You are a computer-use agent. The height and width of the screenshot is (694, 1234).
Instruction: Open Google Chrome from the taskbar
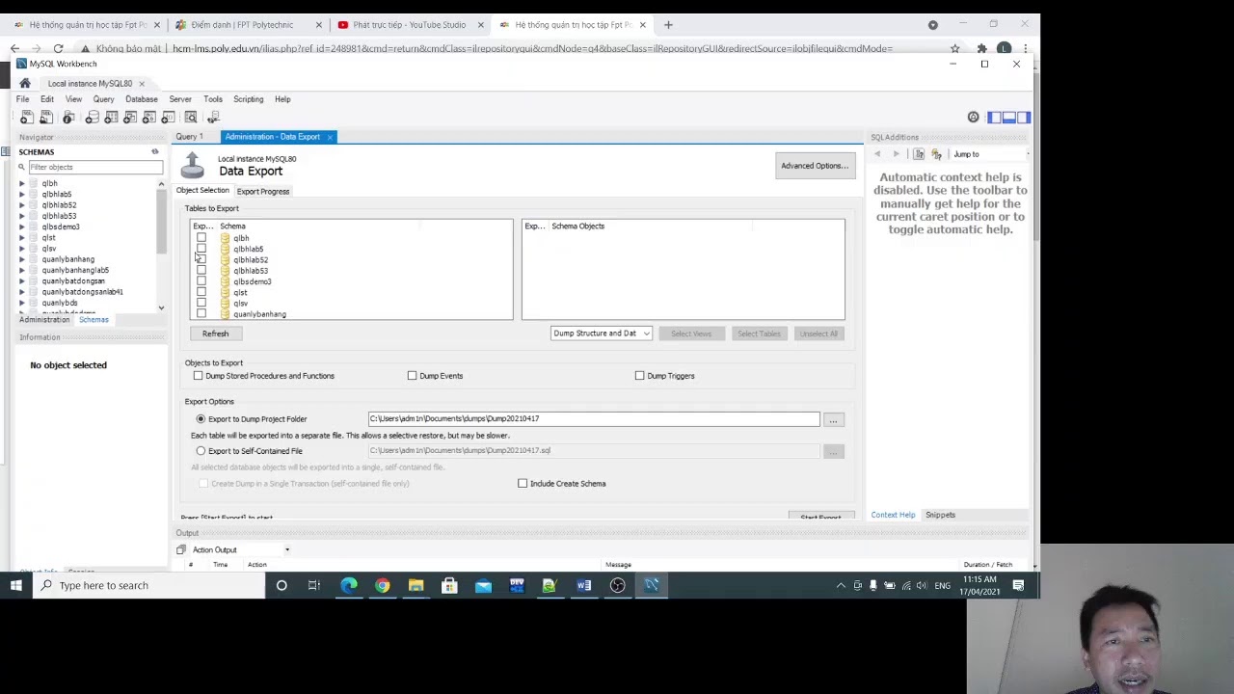(383, 585)
